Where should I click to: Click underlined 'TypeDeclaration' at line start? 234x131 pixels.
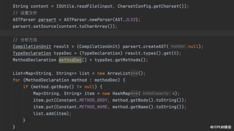(x=32, y=53)
